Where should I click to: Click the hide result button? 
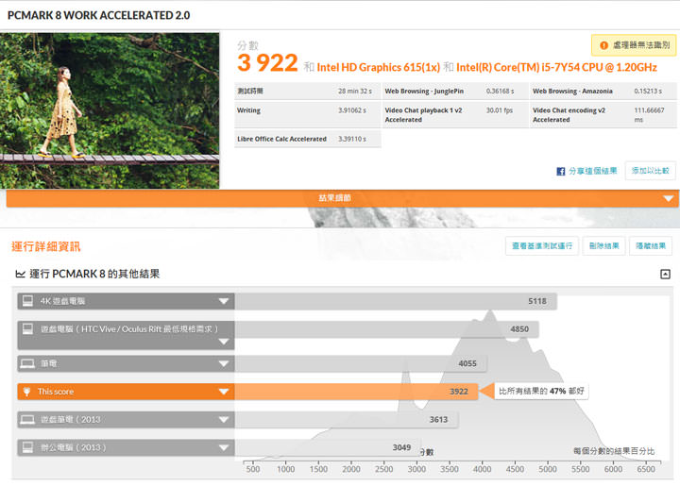point(651,246)
